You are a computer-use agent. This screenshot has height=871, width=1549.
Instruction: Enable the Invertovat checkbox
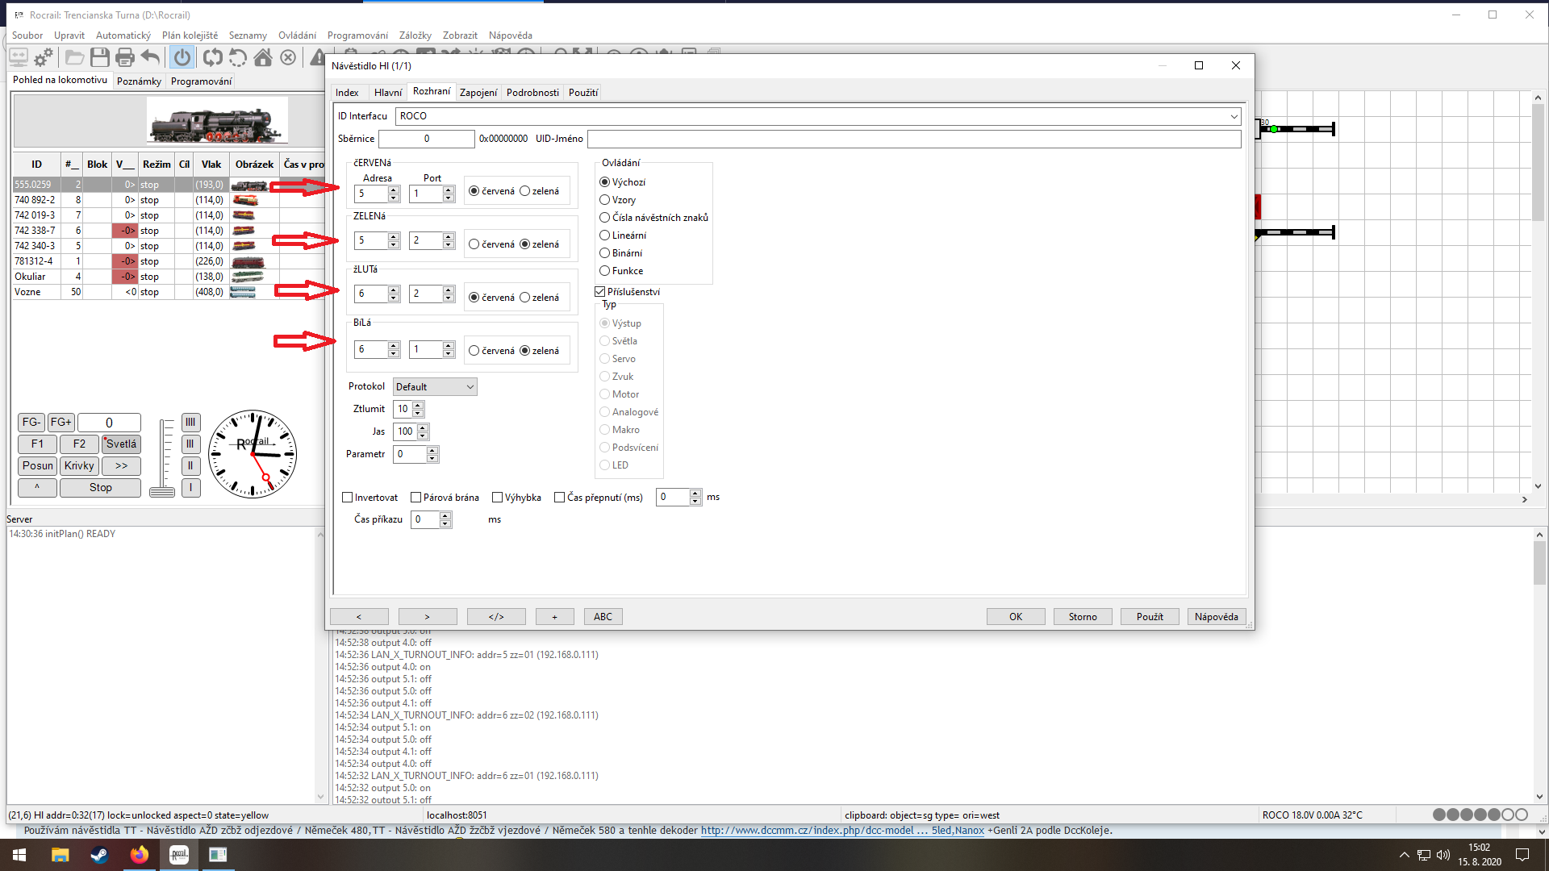click(x=349, y=498)
